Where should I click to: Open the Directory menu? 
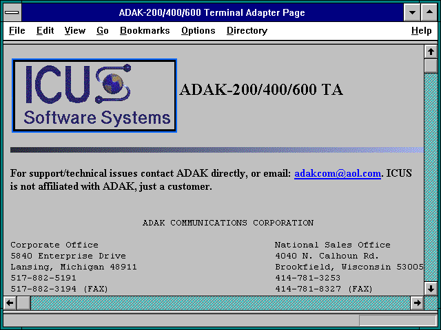247,30
